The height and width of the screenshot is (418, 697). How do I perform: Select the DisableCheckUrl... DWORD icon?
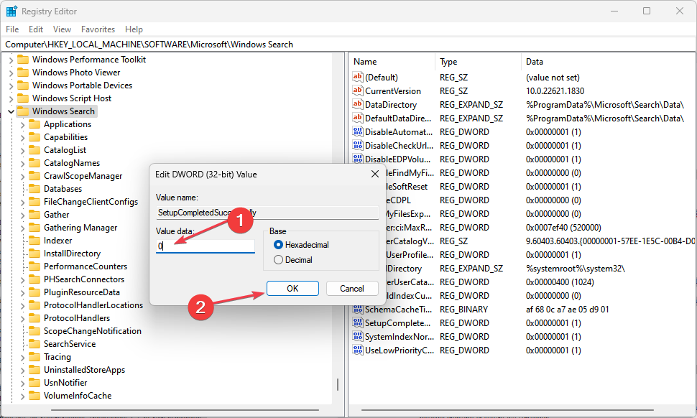[357, 145]
